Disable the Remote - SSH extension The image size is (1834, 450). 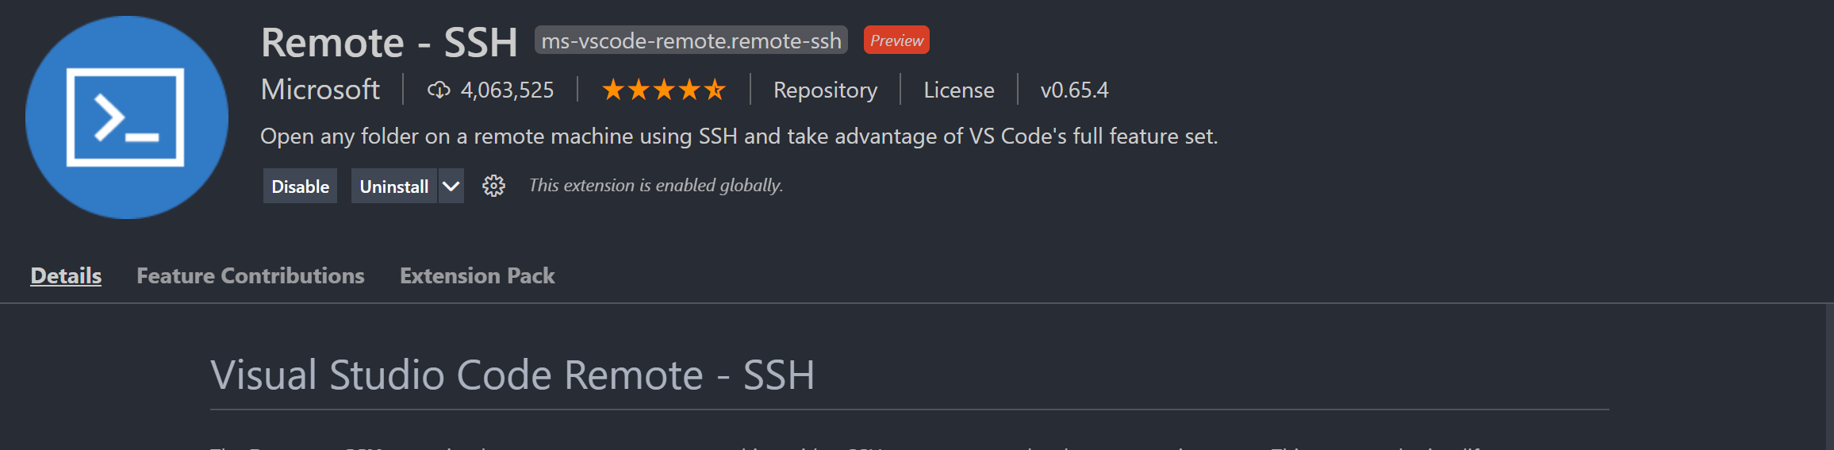(300, 186)
